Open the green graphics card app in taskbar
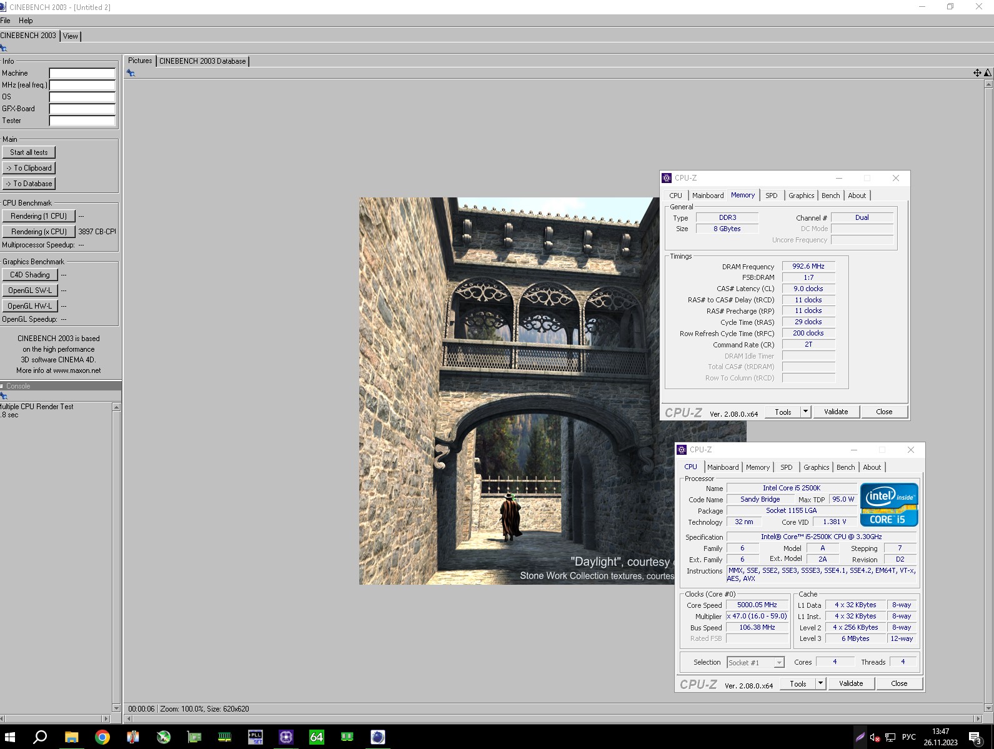Screen dimensions: 994x749 click(x=194, y=737)
